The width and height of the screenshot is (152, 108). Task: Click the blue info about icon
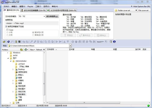point(114,42)
